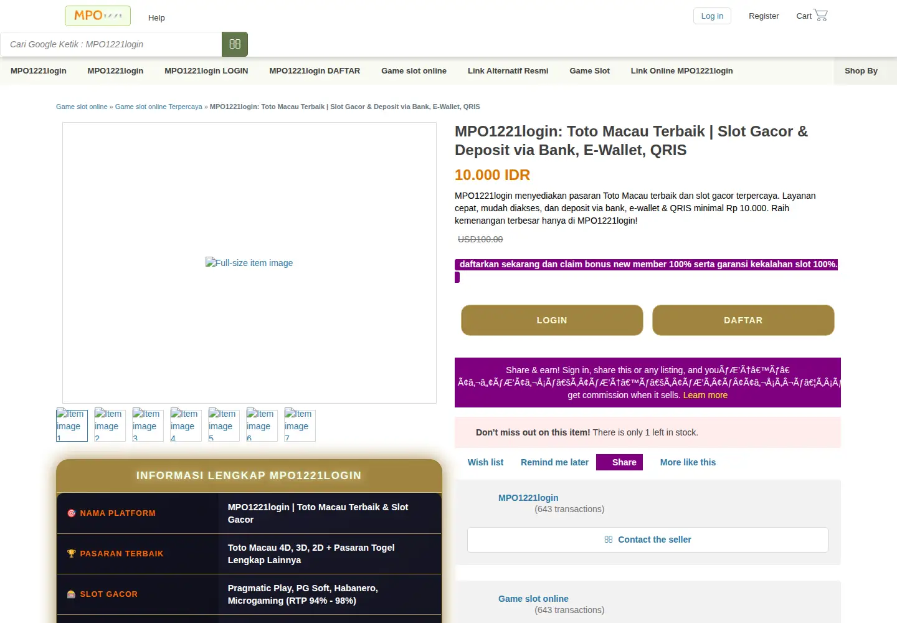Click the target icon beside NAMA PLATFORM
The image size is (897, 623).
pos(72,513)
